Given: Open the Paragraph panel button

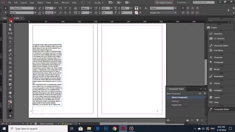Looking at the screenshot, I should [216, 62].
